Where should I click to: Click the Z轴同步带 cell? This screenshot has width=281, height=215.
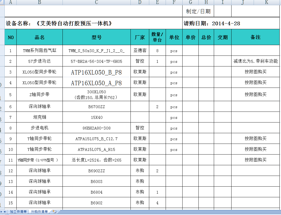40,95
